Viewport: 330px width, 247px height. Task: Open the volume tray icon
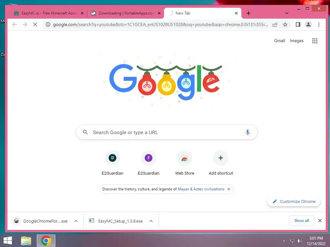tap(299, 241)
